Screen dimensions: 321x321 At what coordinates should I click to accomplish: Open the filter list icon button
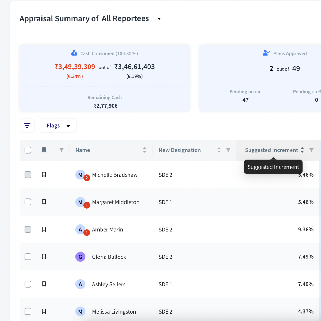pos(27,125)
